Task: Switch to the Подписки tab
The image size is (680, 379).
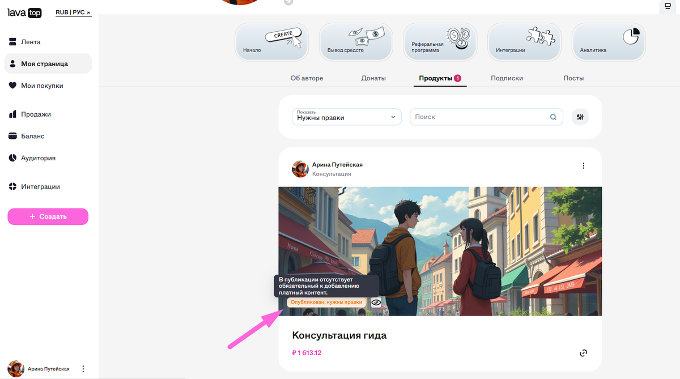Action: (x=507, y=78)
